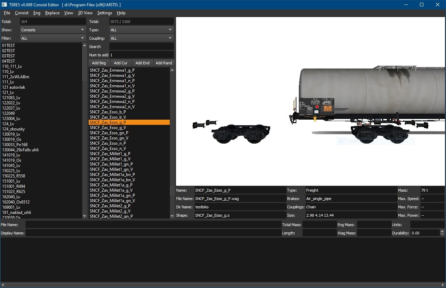Click scroll-up arrow of the consist list

click(x=85, y=45)
